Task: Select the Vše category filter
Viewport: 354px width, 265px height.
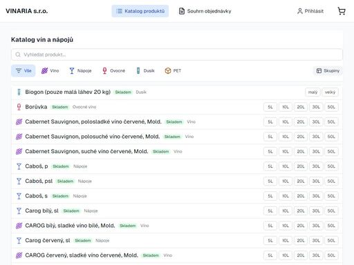Action: 24,70
